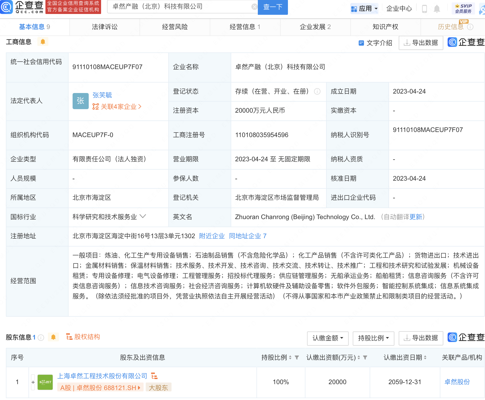Click the info icon next to 历史信息

coord(470,27)
